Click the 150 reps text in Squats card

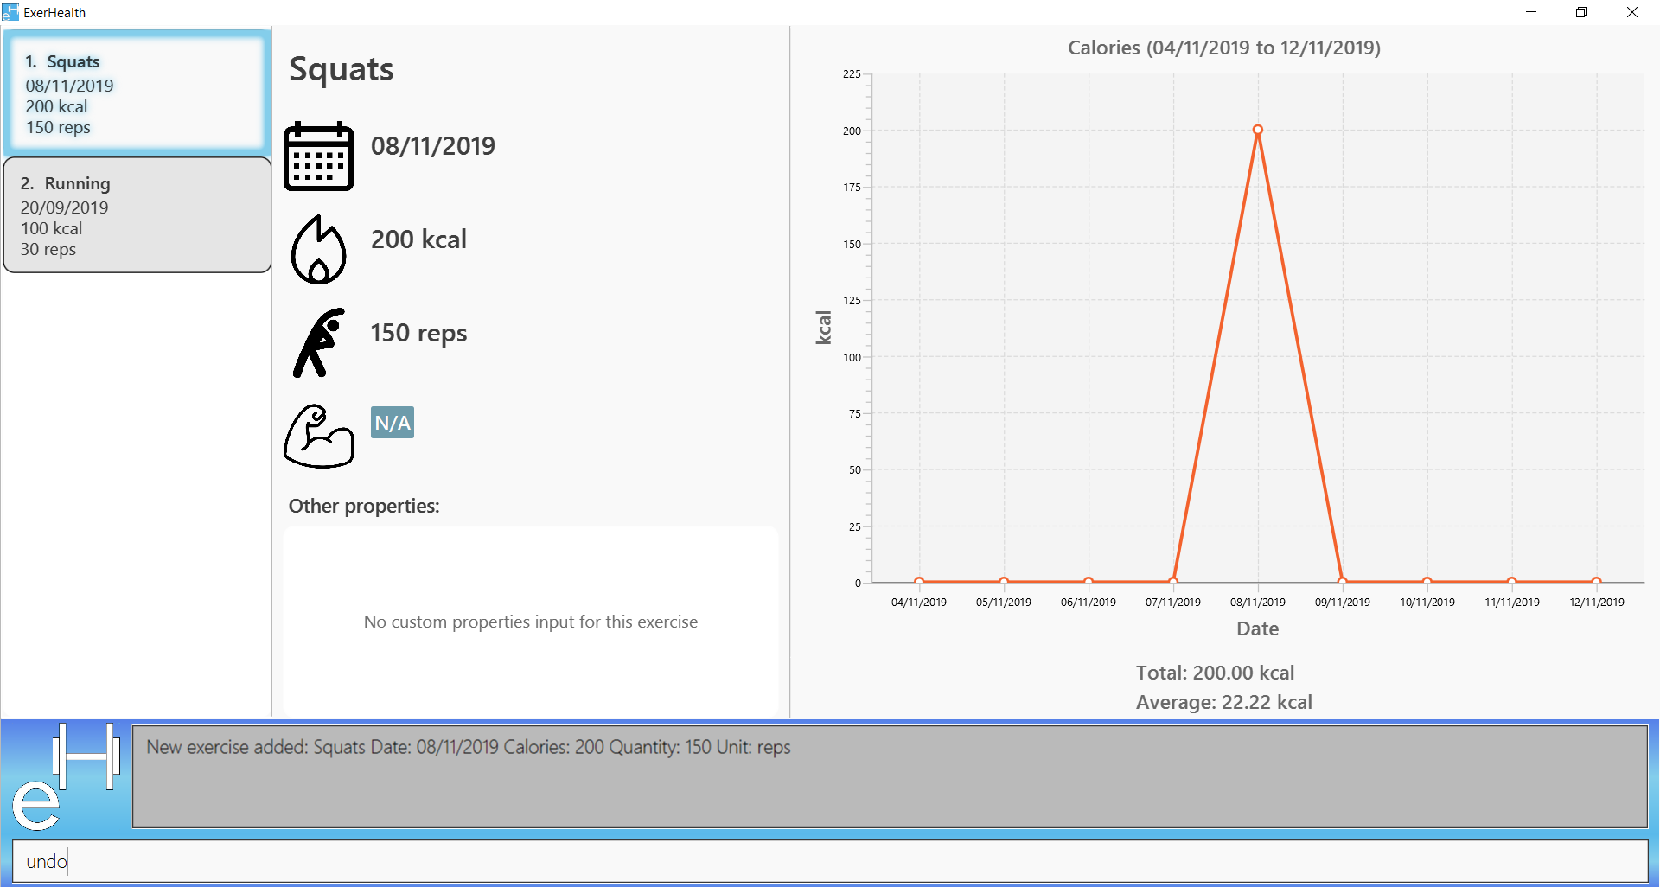click(58, 128)
